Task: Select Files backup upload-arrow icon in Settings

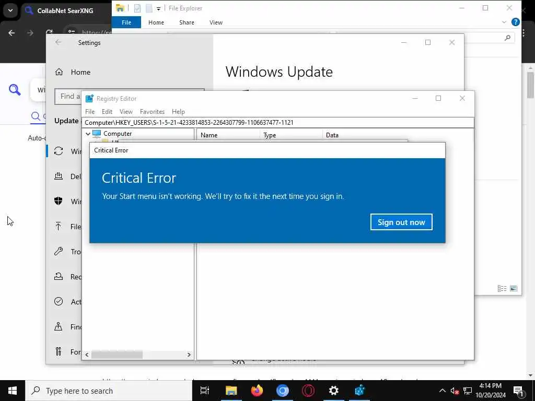Action: pos(59,226)
